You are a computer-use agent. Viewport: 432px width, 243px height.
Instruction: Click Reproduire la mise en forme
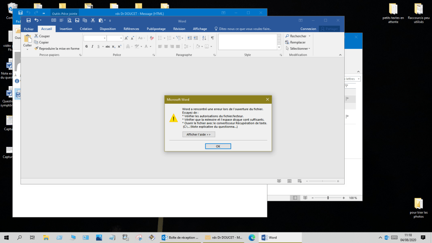coord(57,49)
